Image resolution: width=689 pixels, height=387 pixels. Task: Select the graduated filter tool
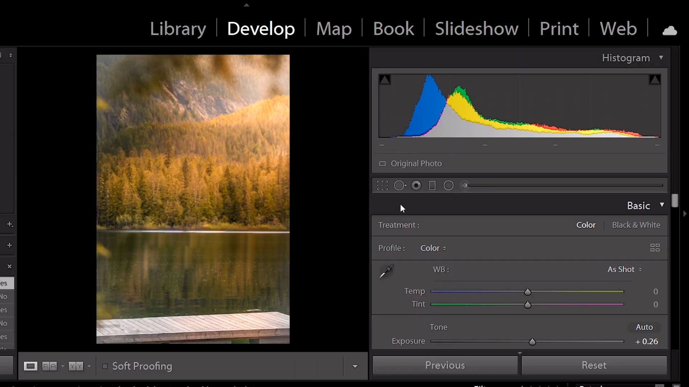(x=432, y=185)
